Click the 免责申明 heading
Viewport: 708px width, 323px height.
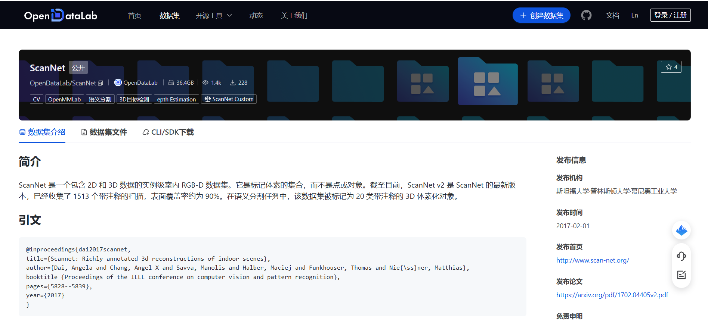[x=569, y=316]
